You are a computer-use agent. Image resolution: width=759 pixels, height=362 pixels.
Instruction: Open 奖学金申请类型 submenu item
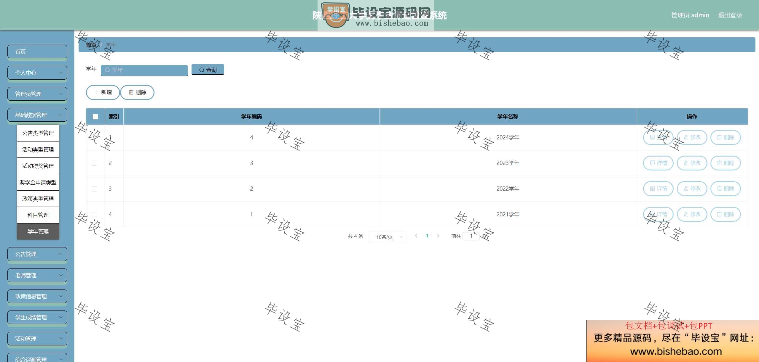[38, 182]
